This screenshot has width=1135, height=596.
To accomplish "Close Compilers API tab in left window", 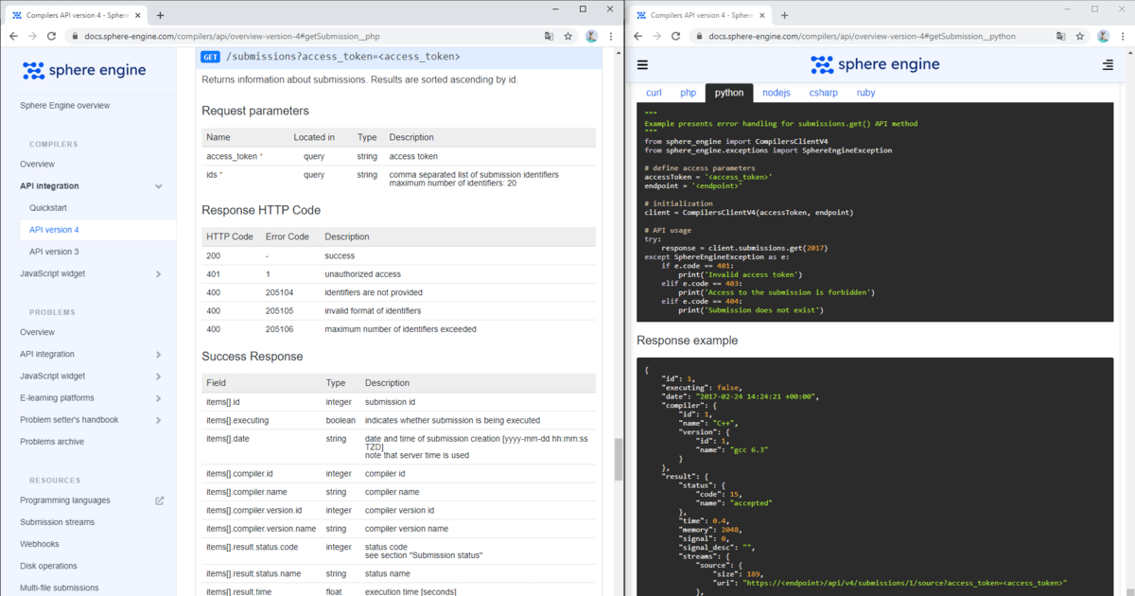I will (139, 15).
